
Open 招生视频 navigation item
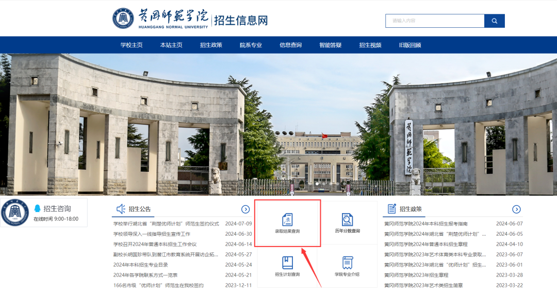click(370, 45)
